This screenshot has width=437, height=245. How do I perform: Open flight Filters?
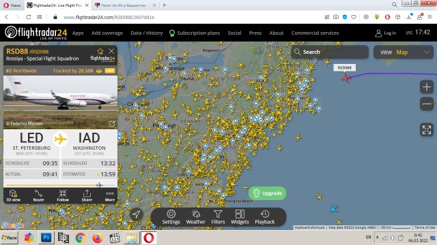tap(218, 217)
